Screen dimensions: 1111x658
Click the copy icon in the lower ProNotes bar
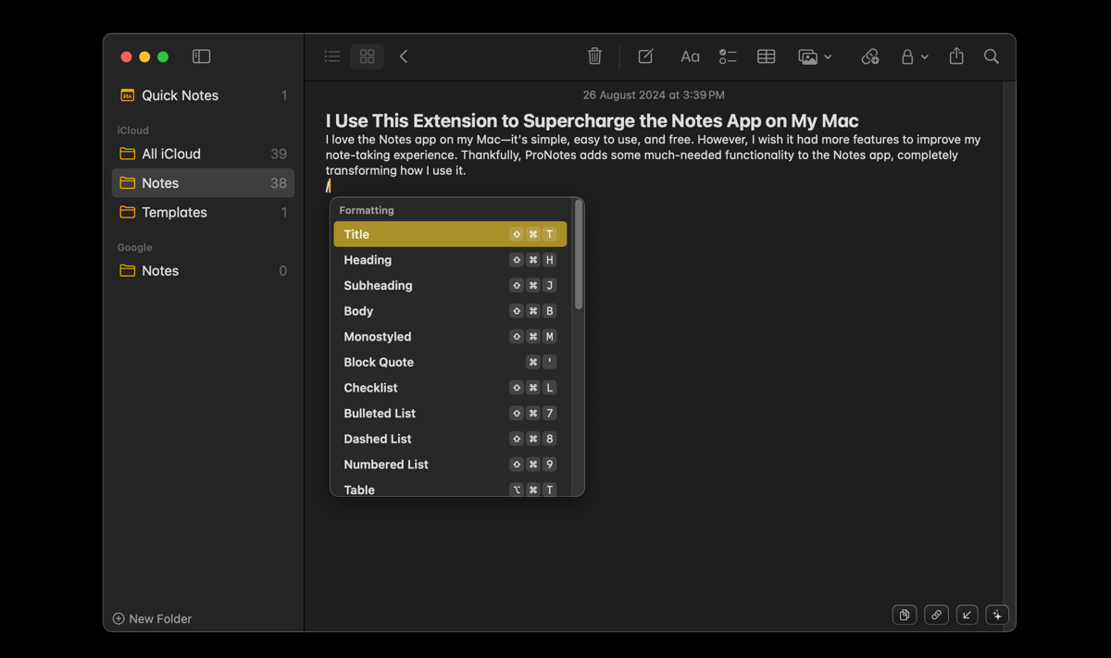[905, 615]
